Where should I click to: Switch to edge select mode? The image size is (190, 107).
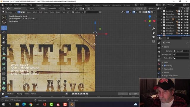[x=21, y=12]
